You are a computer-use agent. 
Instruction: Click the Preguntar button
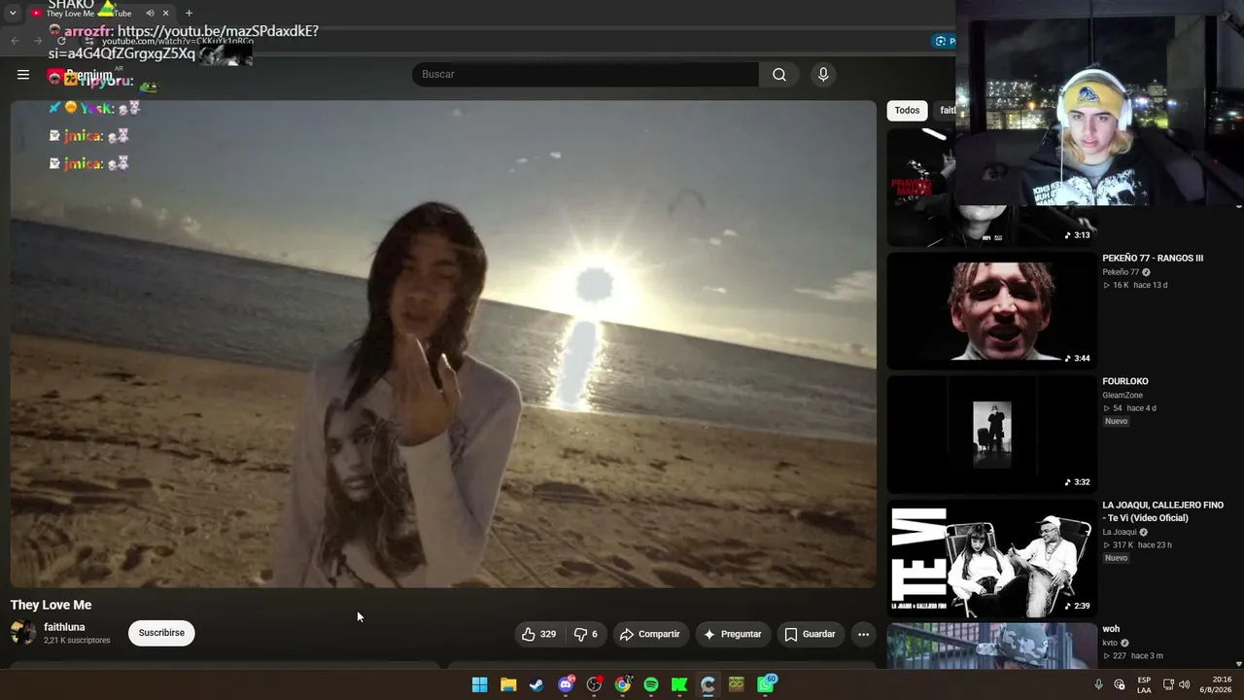pos(733,634)
